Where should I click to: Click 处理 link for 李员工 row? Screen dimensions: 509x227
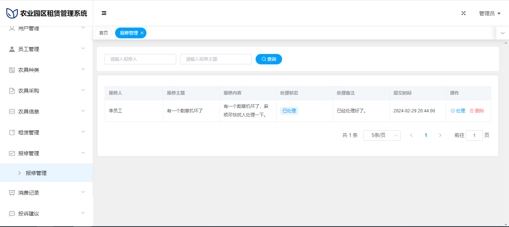pyautogui.click(x=458, y=111)
